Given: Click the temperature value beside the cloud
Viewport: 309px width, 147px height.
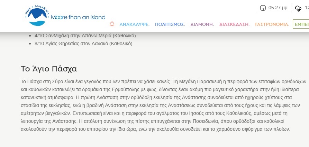Looking at the screenshot, I should tap(306, 8).
